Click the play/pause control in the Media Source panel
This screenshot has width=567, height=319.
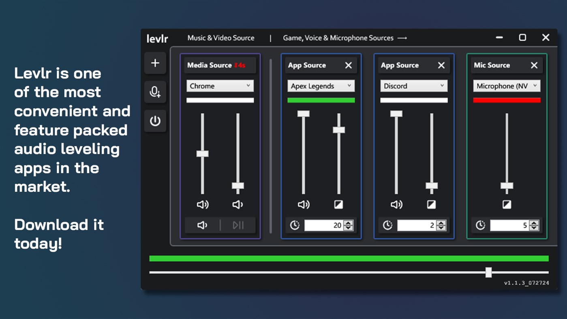pyautogui.click(x=238, y=225)
